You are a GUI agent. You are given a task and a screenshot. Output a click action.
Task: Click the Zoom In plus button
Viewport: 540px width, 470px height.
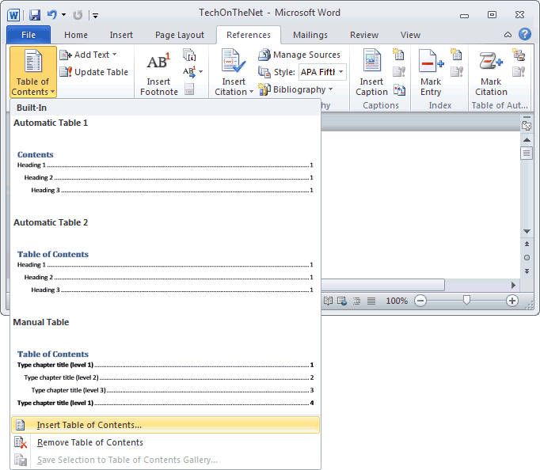pyautogui.click(x=512, y=301)
